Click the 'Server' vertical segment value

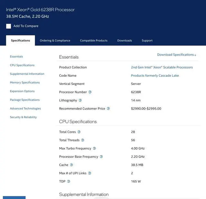[136, 84]
